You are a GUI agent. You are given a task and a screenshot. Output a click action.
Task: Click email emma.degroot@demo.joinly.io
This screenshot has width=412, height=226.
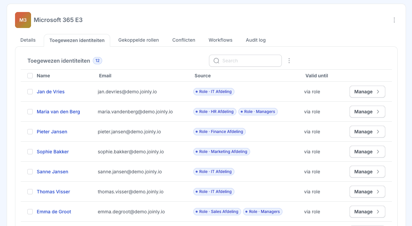tap(131, 212)
